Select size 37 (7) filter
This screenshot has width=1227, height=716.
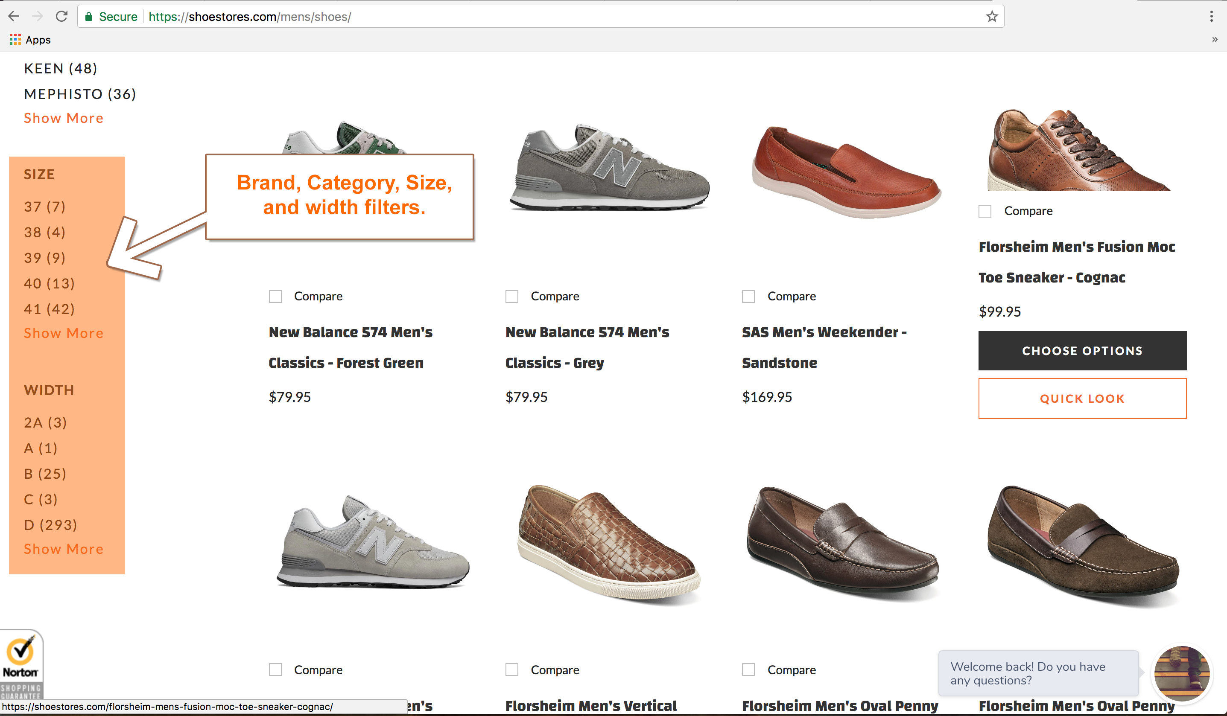click(x=45, y=207)
